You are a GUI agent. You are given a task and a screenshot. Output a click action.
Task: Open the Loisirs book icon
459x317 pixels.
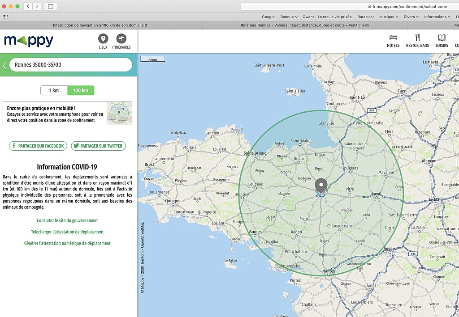tap(442, 38)
